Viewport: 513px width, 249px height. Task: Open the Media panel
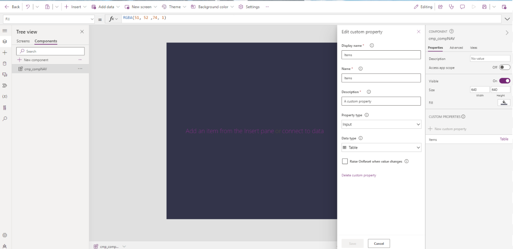(5, 74)
